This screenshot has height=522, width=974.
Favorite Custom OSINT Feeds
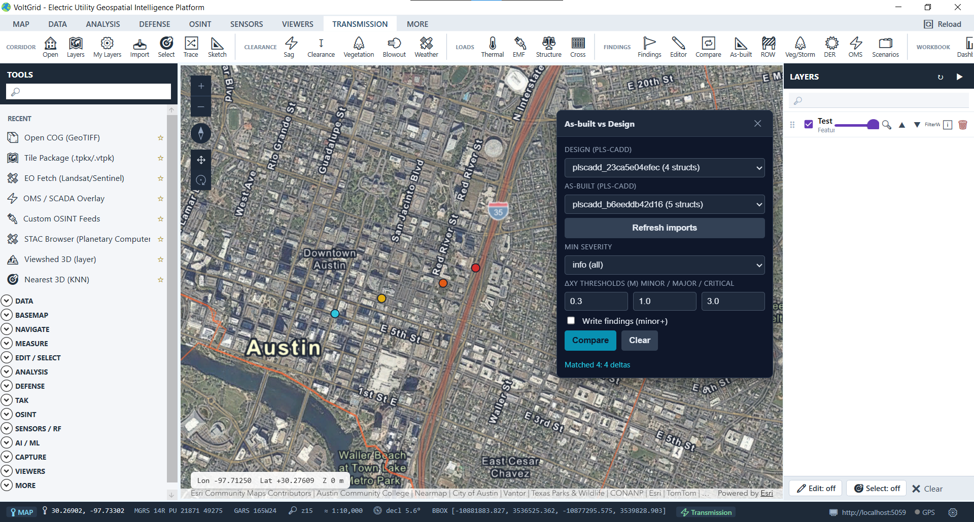coord(160,219)
